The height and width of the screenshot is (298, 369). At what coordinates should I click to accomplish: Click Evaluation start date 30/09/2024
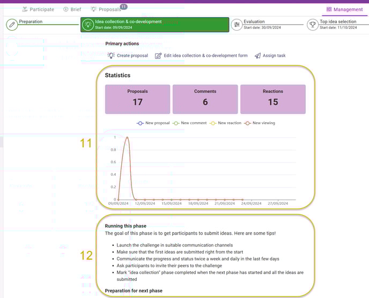(262, 27)
